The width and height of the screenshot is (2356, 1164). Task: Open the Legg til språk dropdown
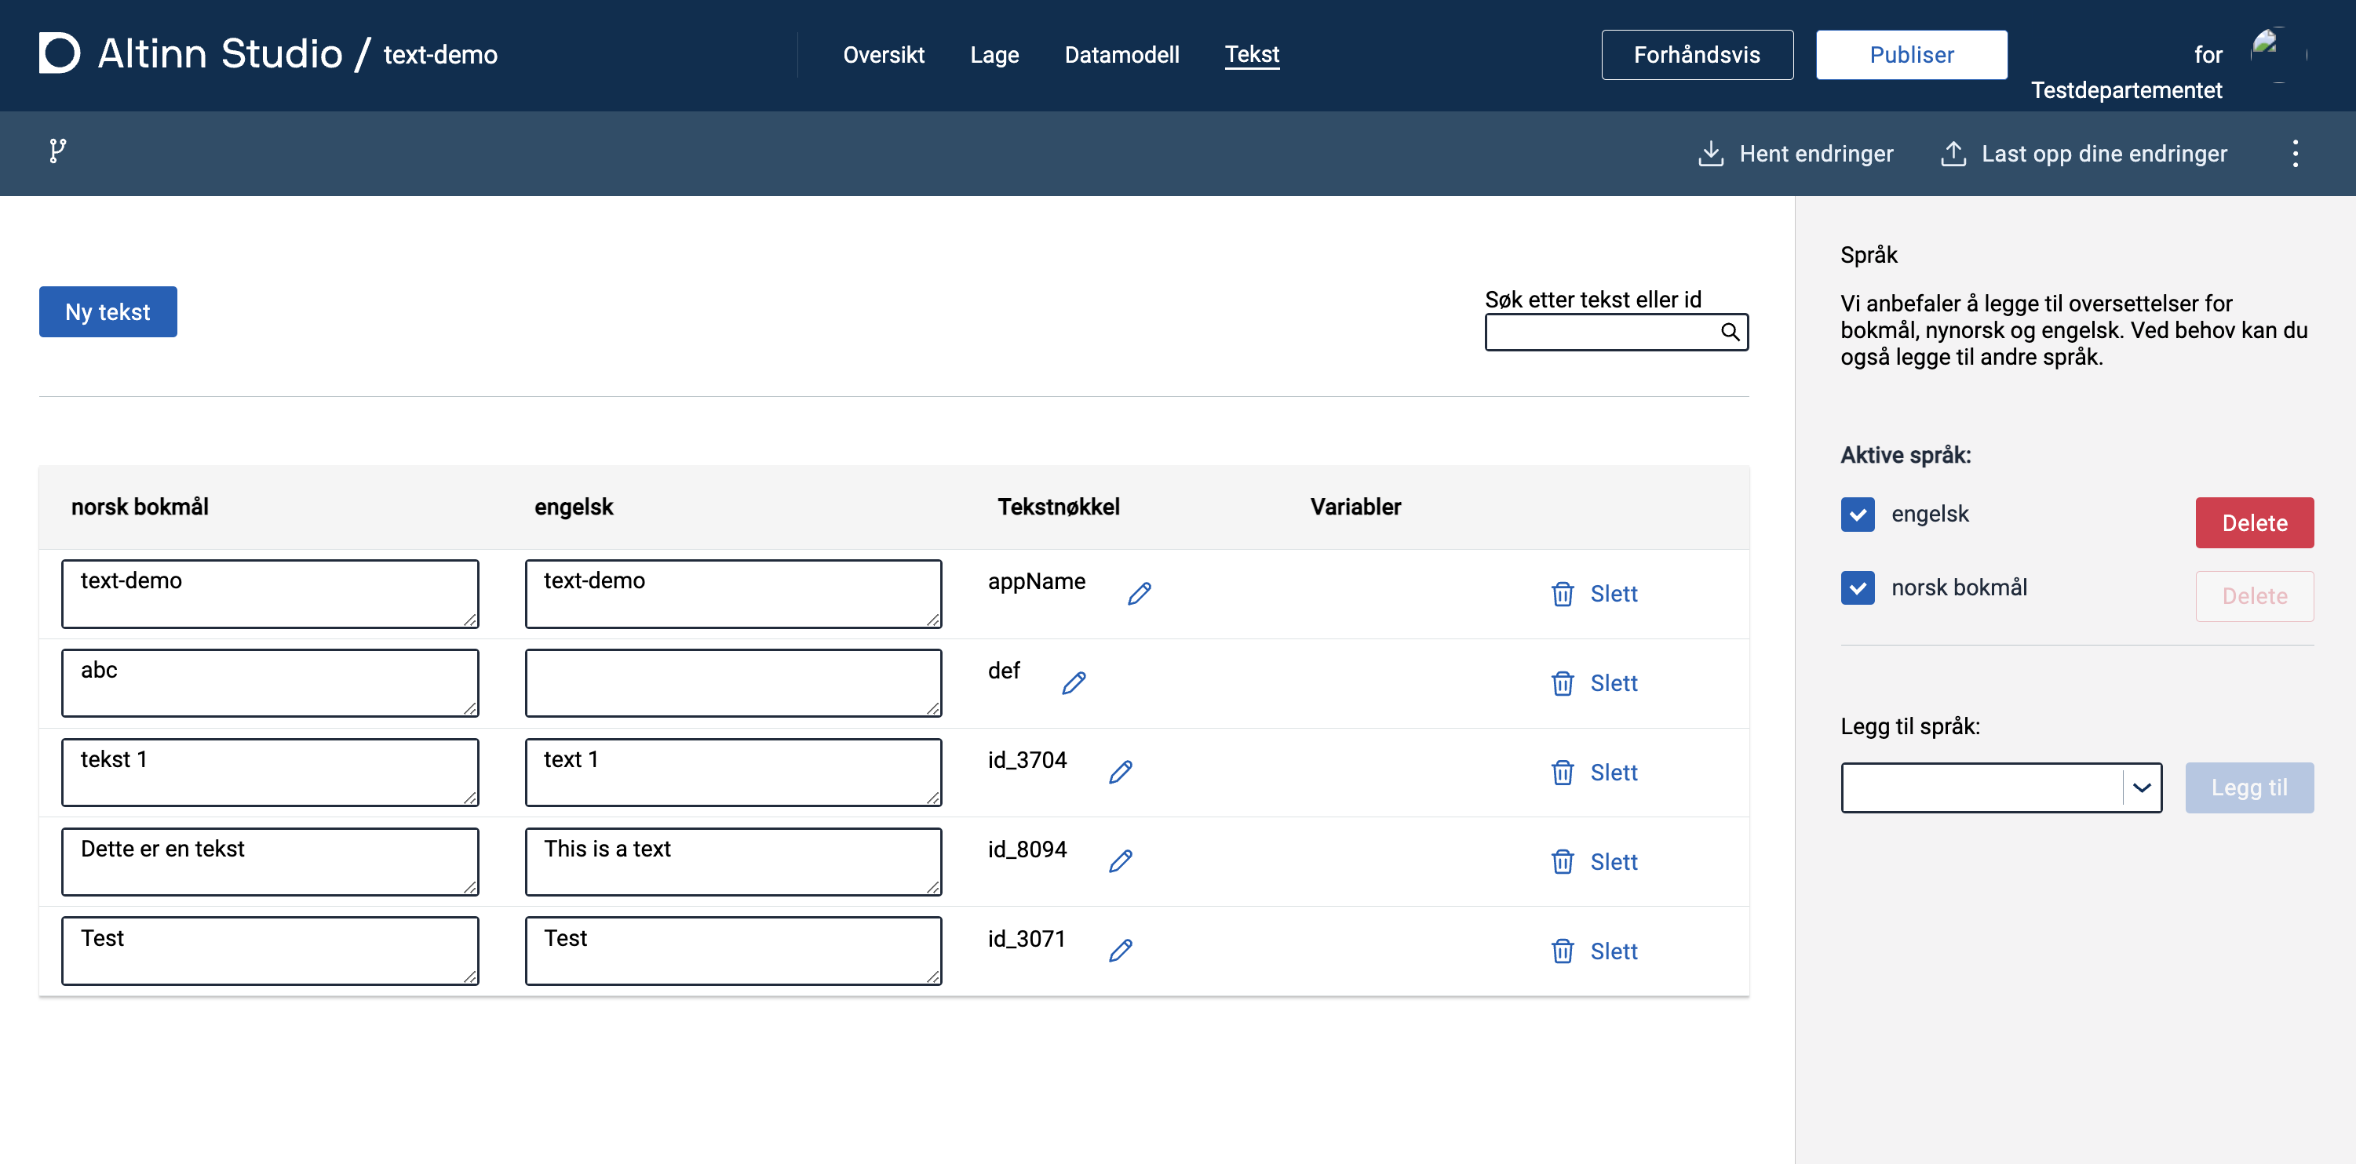2000,788
